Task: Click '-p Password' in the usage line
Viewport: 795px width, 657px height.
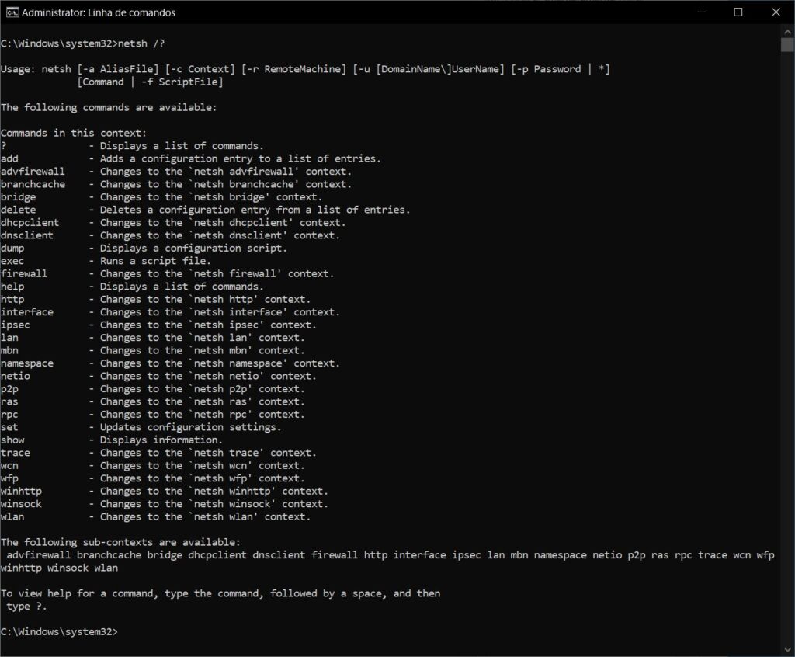Action: tap(546, 69)
